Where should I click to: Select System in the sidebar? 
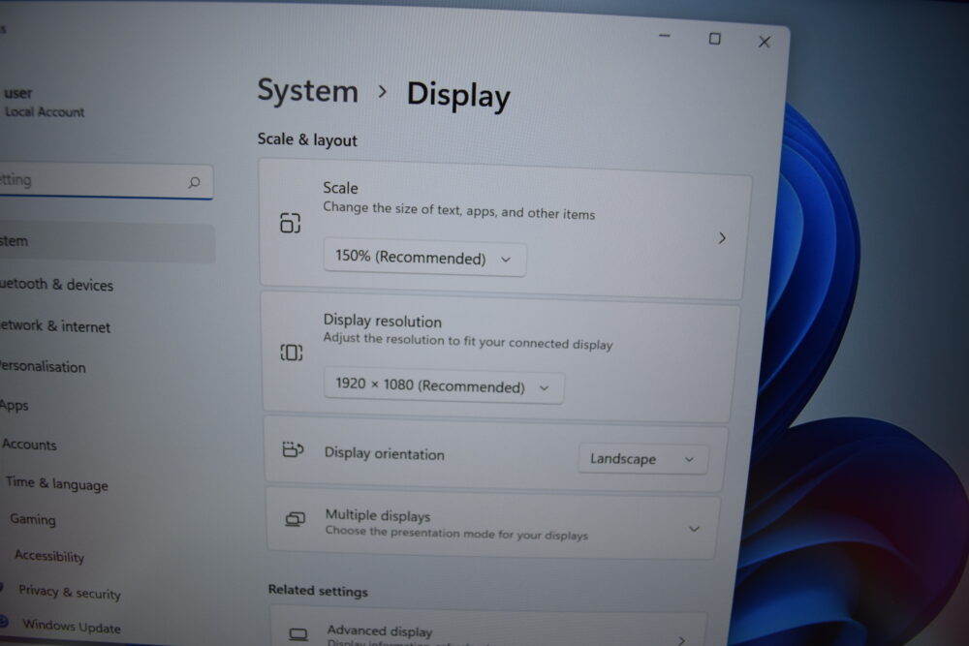105,242
